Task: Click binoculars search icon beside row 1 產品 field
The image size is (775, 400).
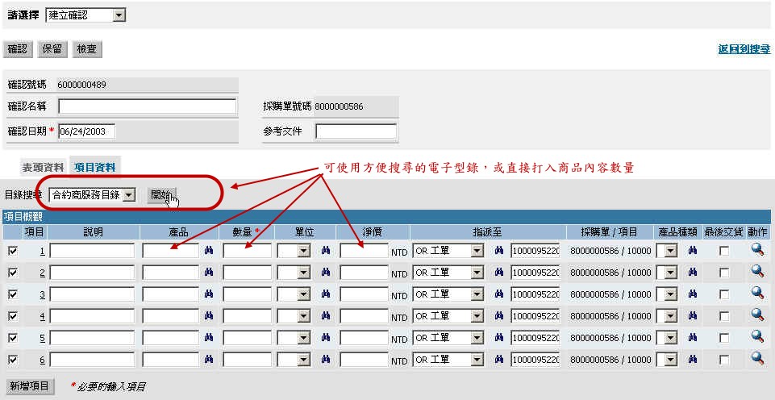Action: pyautogui.click(x=208, y=251)
